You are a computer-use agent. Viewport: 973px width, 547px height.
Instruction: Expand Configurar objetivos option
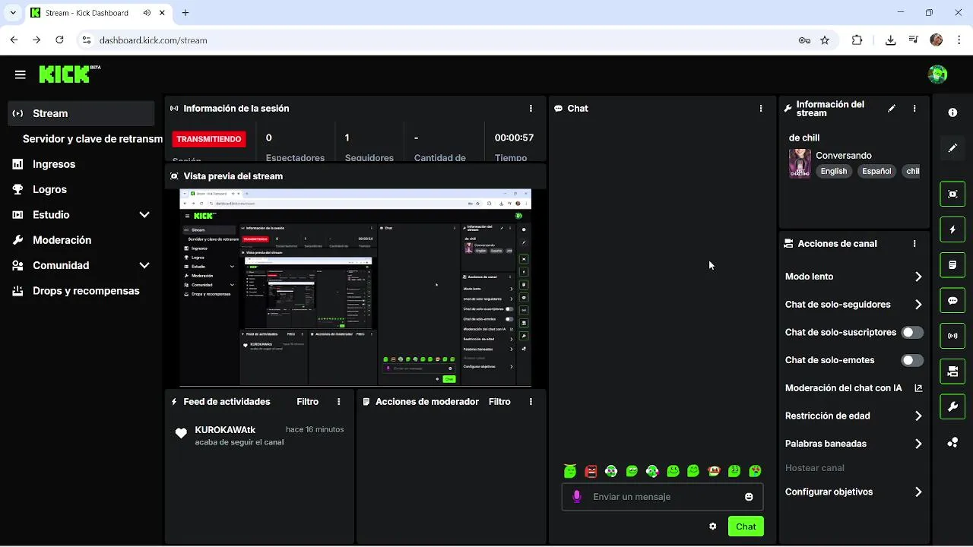tap(918, 492)
